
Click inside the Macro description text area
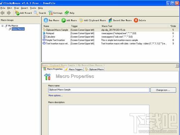(99, 120)
